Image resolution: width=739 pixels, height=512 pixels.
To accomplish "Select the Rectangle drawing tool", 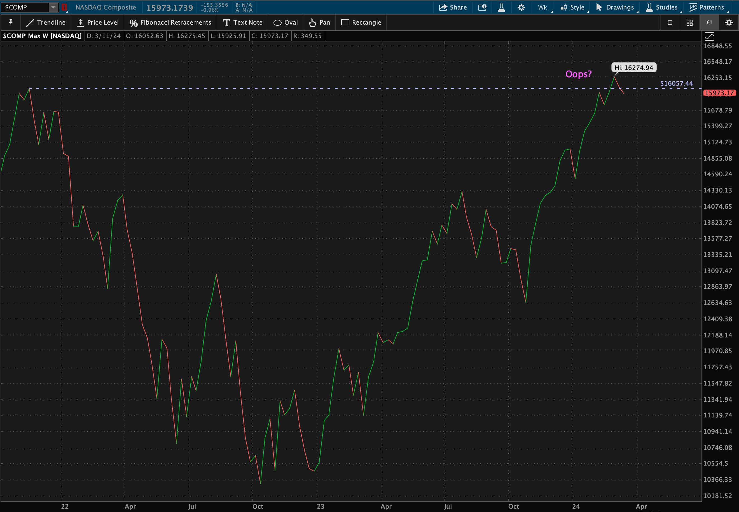I will pyautogui.click(x=361, y=22).
